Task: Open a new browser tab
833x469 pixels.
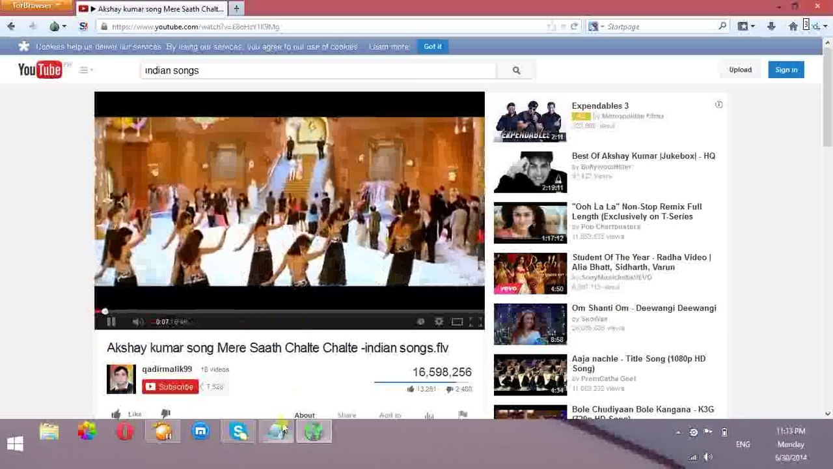Action: tap(236, 8)
